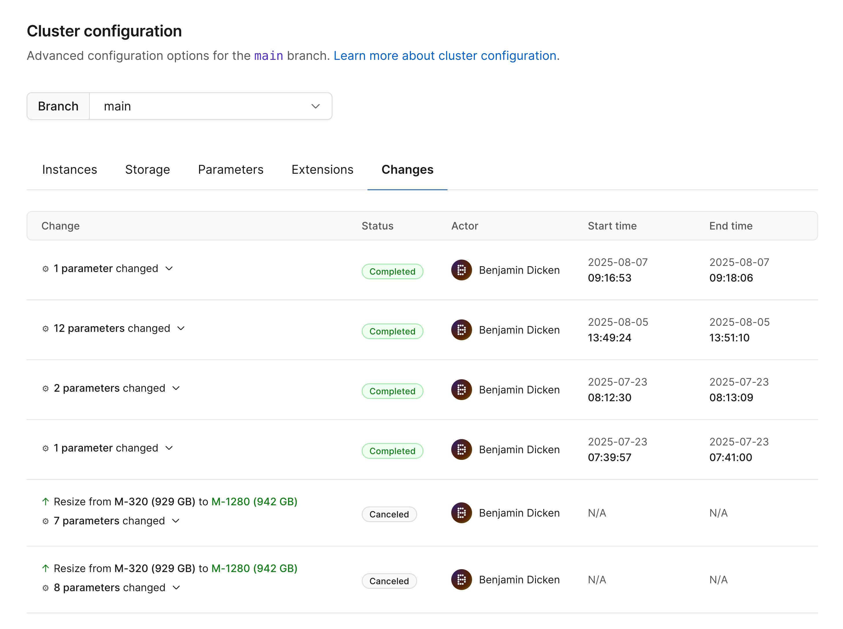Click M-1280 (942 GB) above 7 parameters changed
Viewport: 843px width, 629px height.
click(x=254, y=502)
